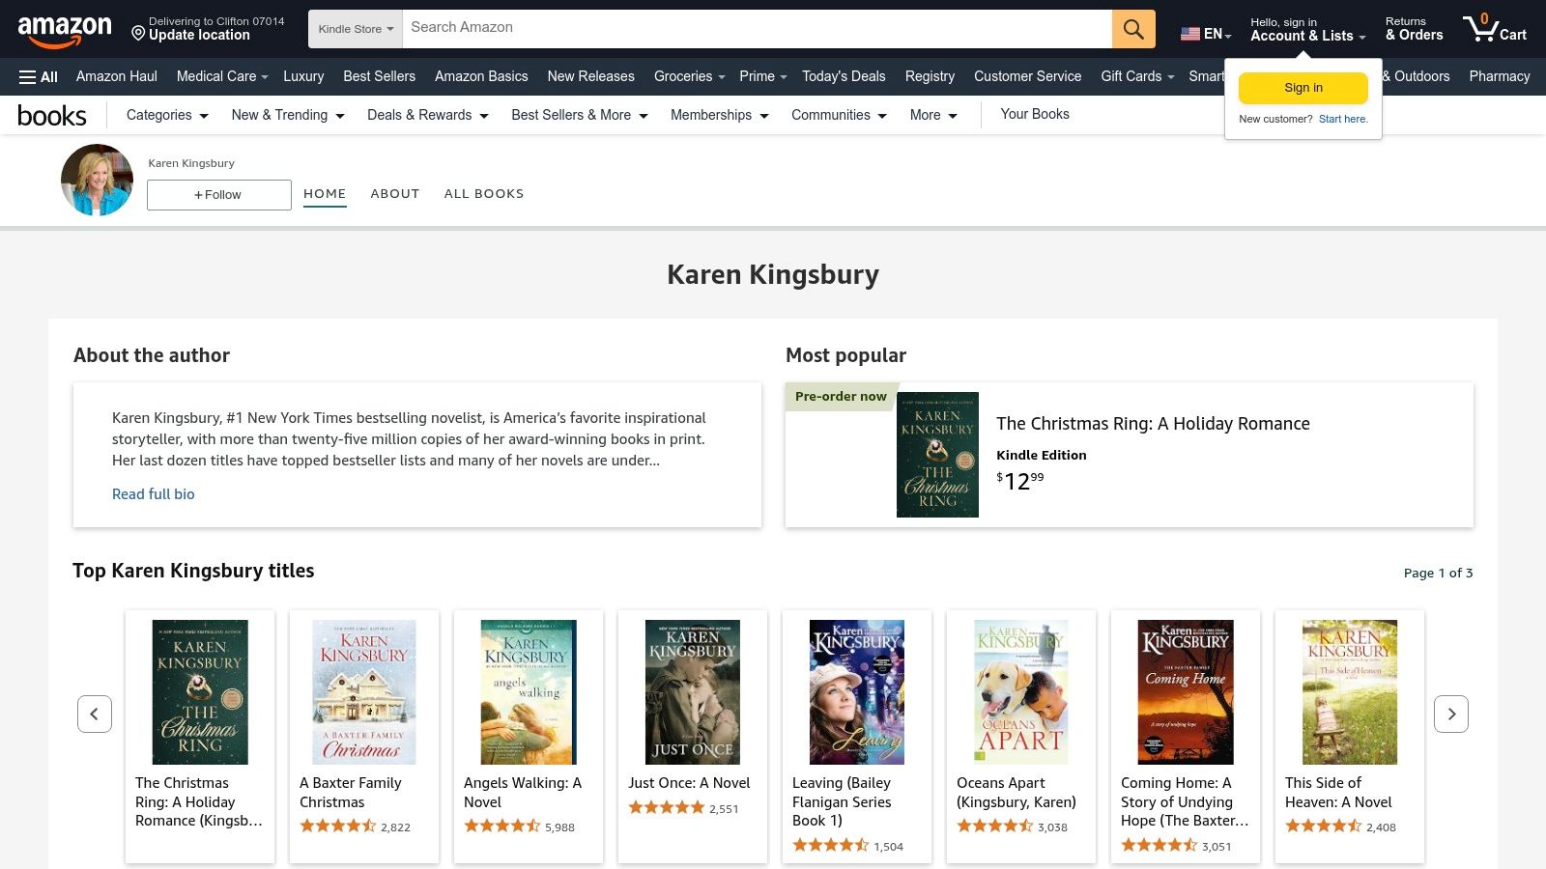Screen dimensions: 1546x869
Task: Switch to the ALL BOOKS tab
Action: point(484,194)
